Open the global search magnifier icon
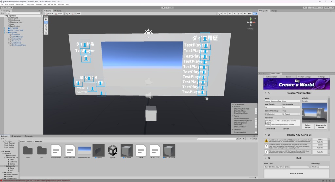The width and height of the screenshot is (335, 182). click(x=309, y=8)
